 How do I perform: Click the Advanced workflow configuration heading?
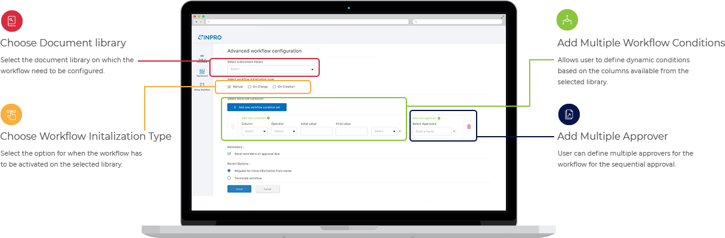point(264,51)
